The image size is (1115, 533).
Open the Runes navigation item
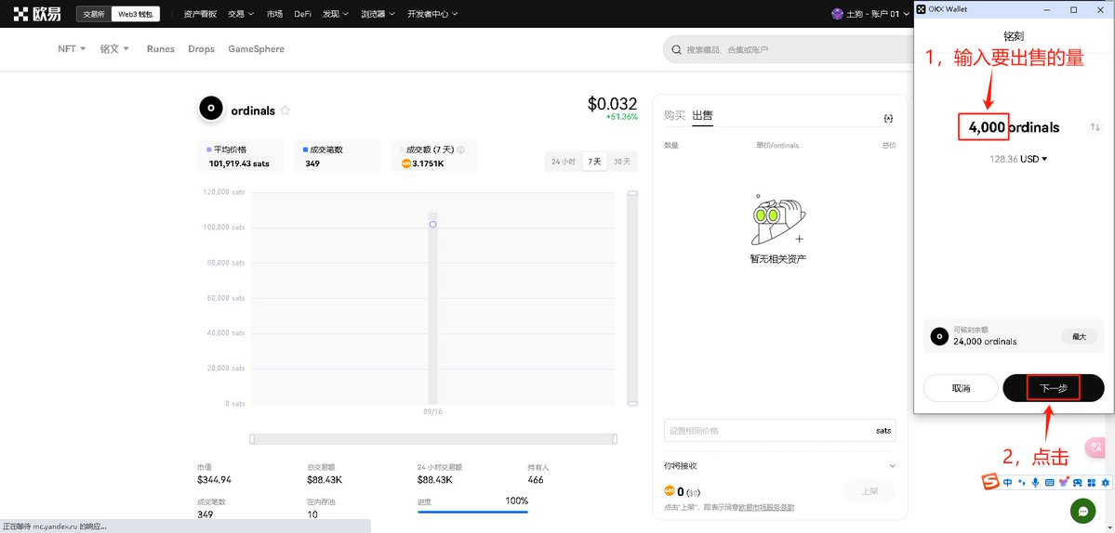pos(160,49)
